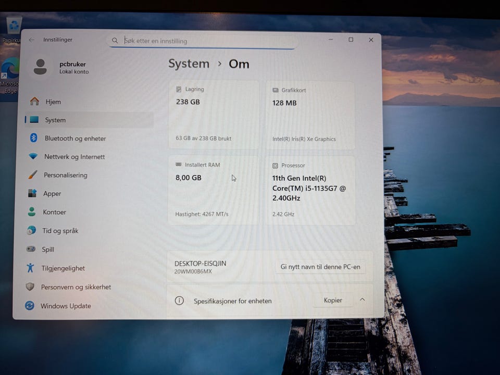
Task: Open System in the sidebar
Action: [89, 120]
